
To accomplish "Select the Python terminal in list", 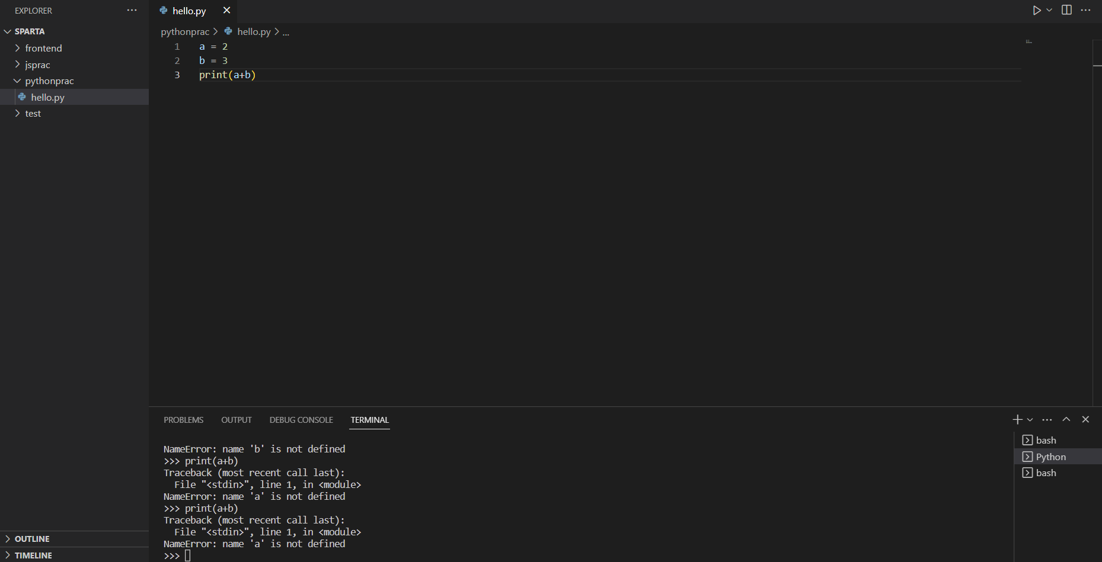I will pyautogui.click(x=1058, y=457).
